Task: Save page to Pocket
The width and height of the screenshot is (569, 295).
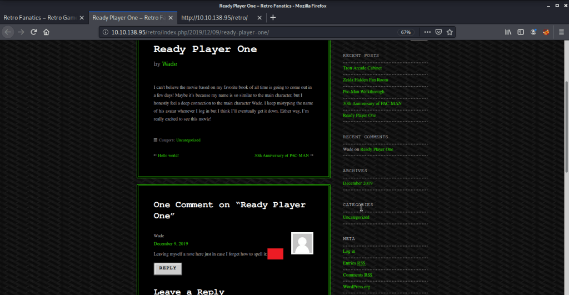Action: click(438, 32)
